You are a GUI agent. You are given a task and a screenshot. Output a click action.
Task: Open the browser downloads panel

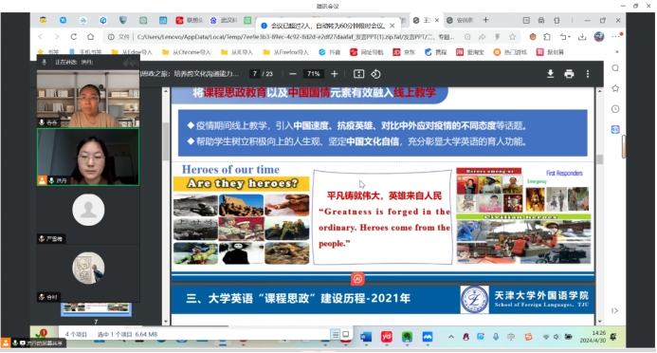point(582,37)
